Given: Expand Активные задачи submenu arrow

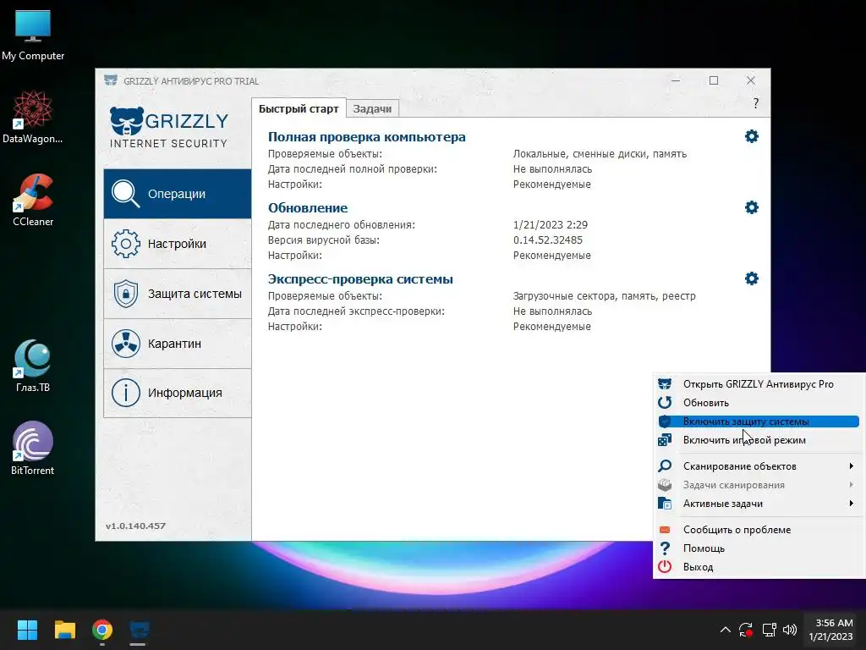Looking at the screenshot, I should [851, 504].
